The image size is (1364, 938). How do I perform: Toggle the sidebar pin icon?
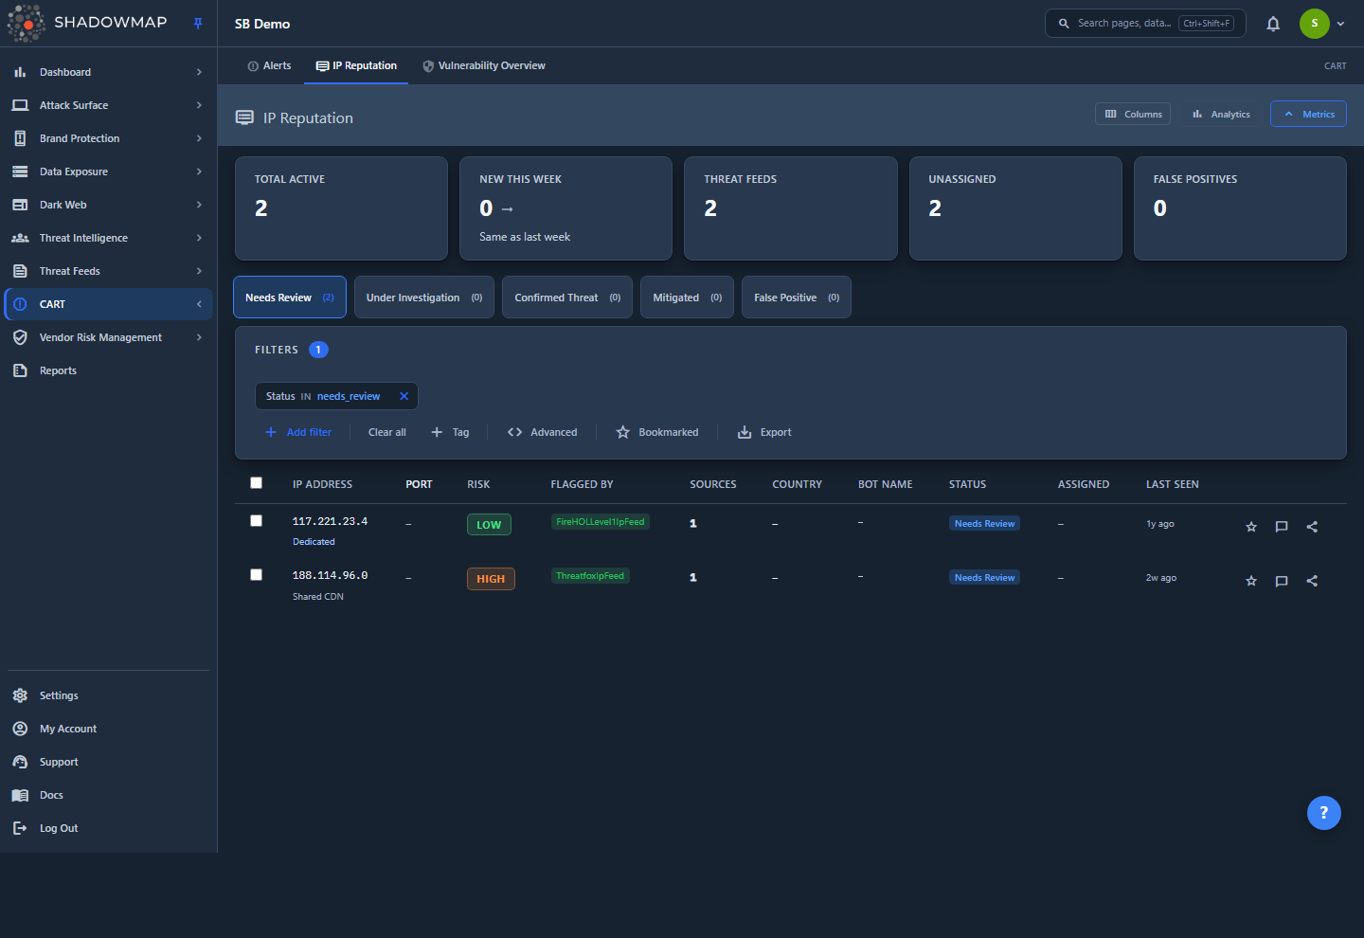click(x=198, y=24)
